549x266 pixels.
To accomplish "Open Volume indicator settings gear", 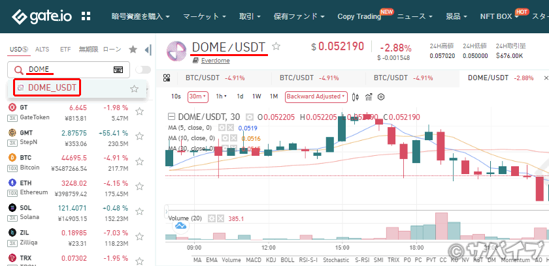I will [212, 219].
